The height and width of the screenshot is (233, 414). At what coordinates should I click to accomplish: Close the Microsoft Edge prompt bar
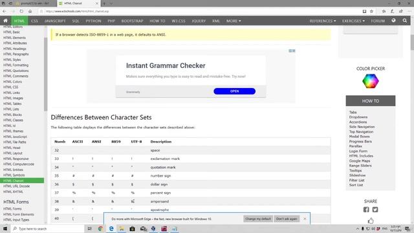[305, 219]
